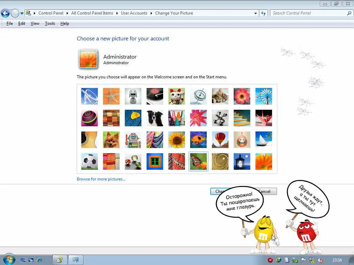Select the vinyl record picture

pyautogui.click(x=155, y=96)
